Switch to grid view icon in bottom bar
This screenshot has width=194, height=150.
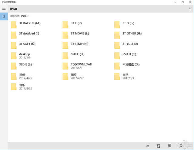tap(169, 146)
